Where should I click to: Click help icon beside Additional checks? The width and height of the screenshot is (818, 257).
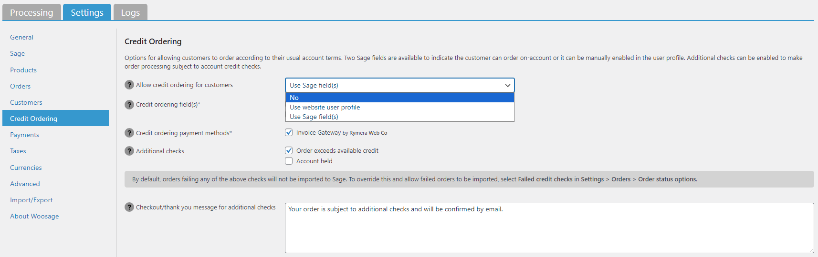pyautogui.click(x=129, y=151)
